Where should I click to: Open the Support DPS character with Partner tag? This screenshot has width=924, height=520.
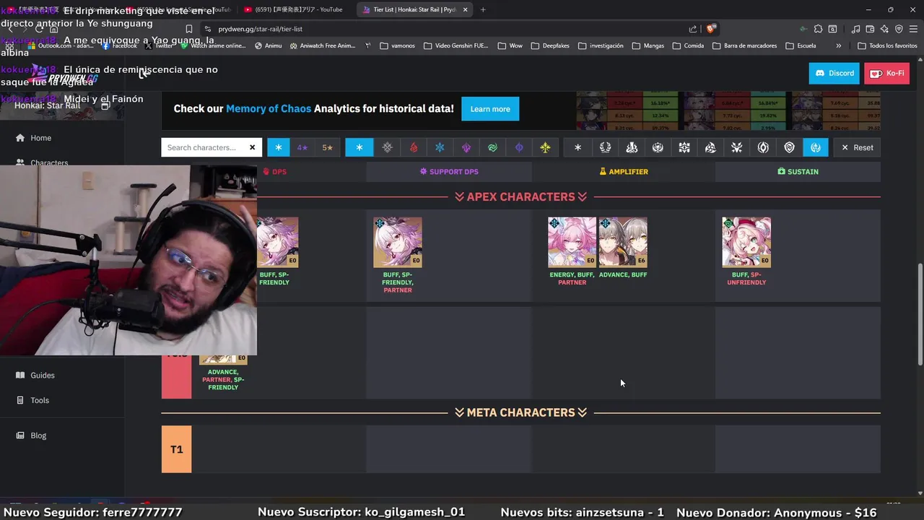pos(398,243)
